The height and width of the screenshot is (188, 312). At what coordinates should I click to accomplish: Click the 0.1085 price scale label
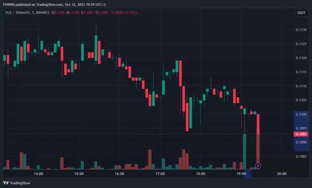(x=301, y=157)
